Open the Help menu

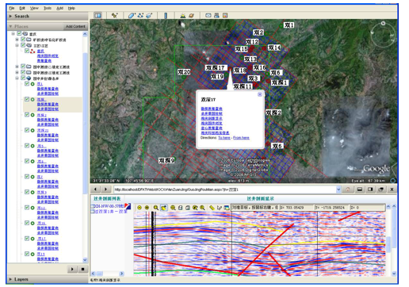pos(71,8)
